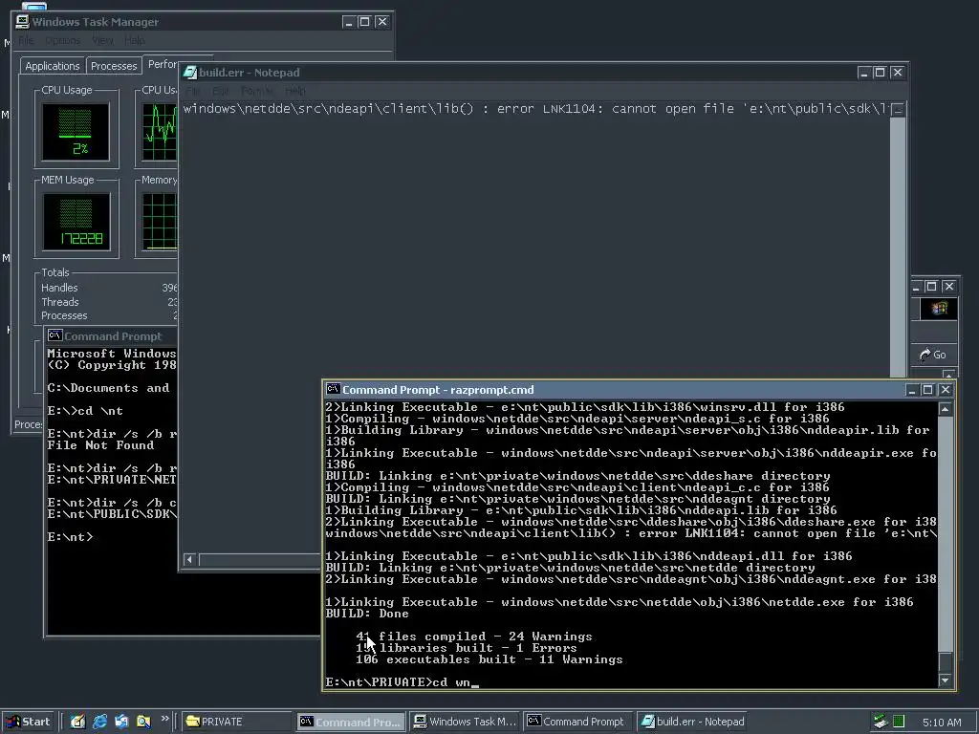
Task: Open Task Manager Help menu
Action: pos(134,40)
